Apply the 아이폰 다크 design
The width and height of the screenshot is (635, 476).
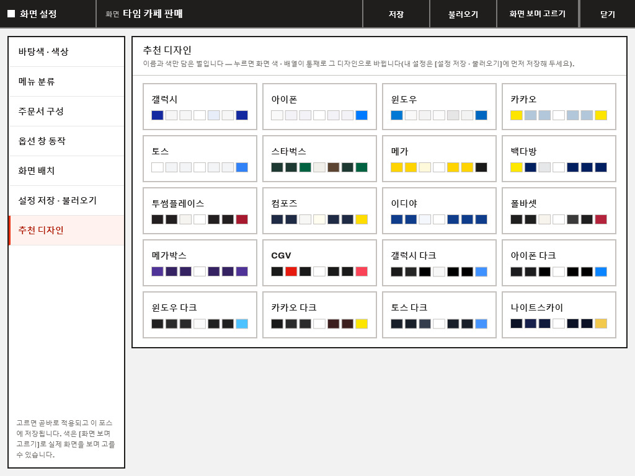click(x=559, y=263)
